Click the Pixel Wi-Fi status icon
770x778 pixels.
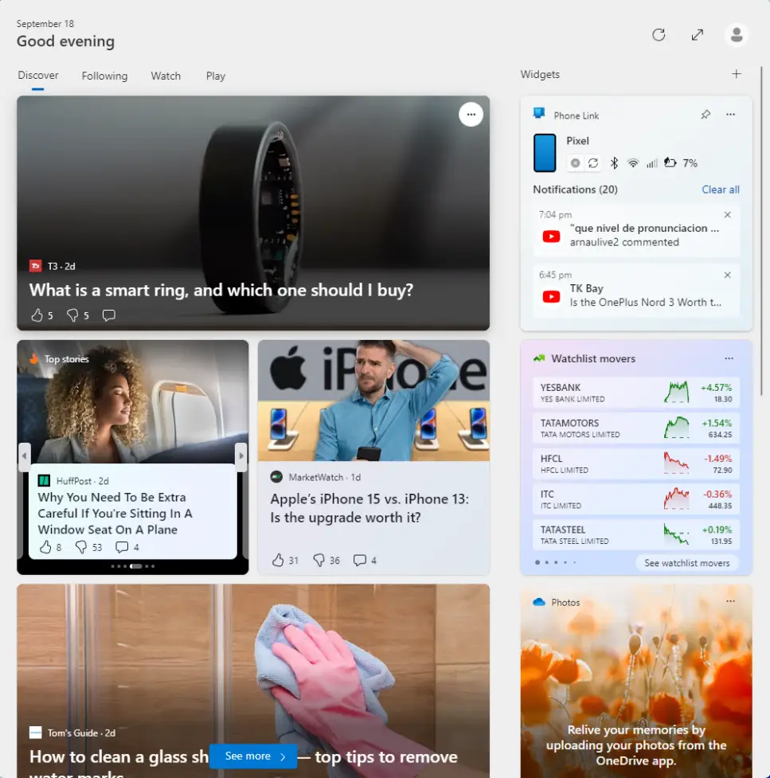(633, 162)
